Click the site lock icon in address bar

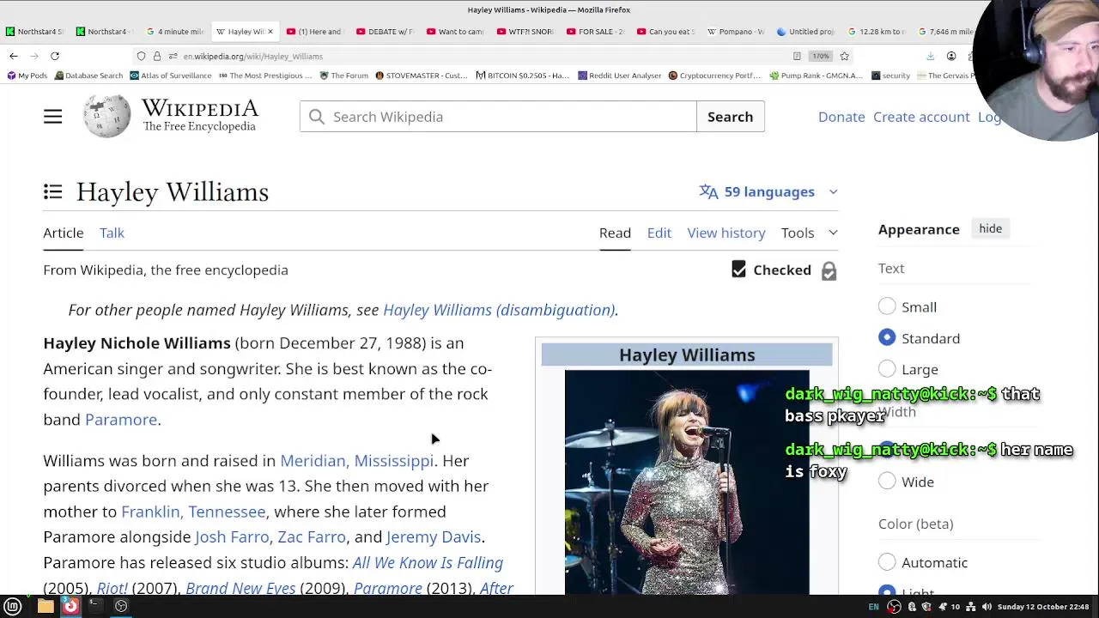(x=156, y=56)
